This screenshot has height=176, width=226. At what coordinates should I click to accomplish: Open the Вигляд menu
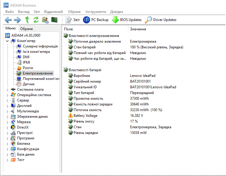click(24, 12)
